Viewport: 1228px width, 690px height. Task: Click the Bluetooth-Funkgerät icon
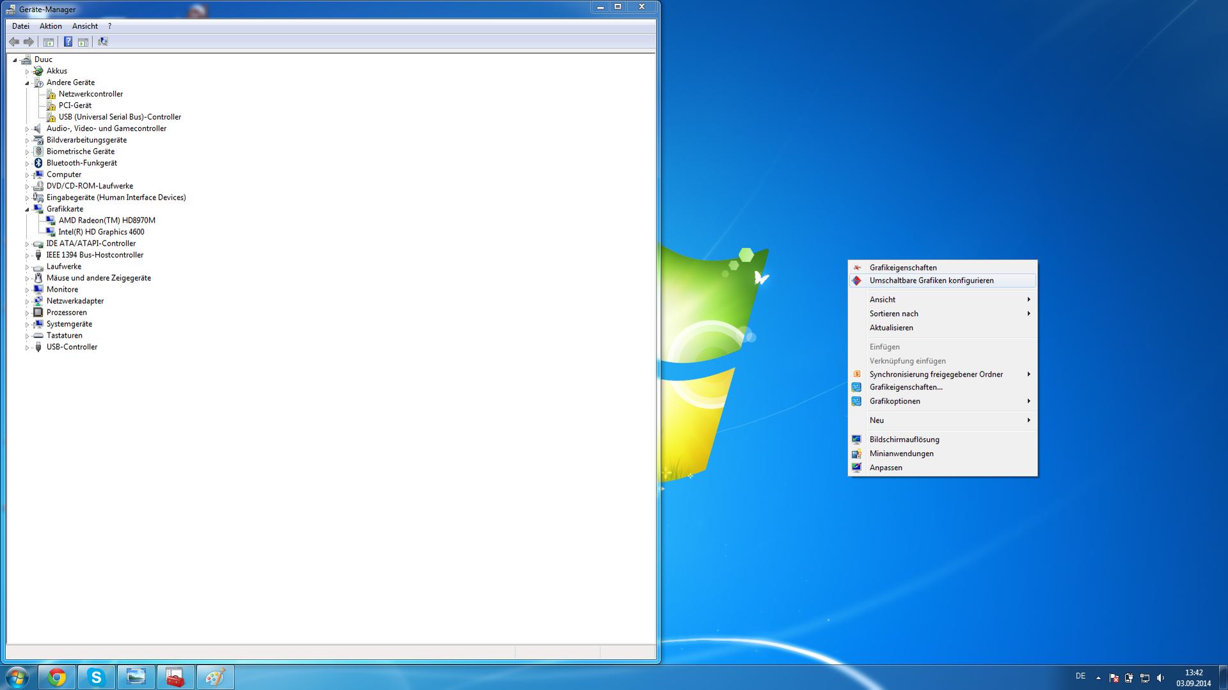38,163
